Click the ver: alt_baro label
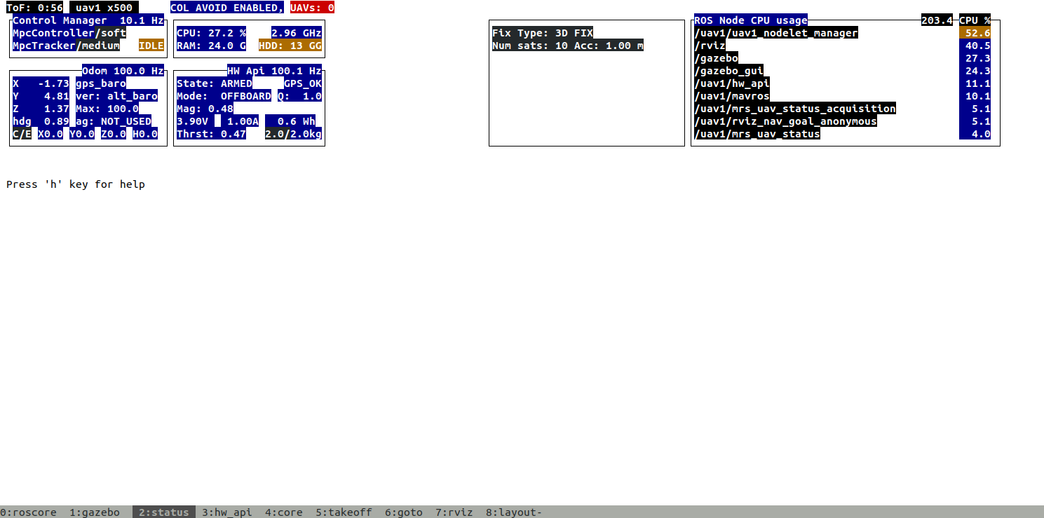Screen dimensions: 1044x518 116,96
